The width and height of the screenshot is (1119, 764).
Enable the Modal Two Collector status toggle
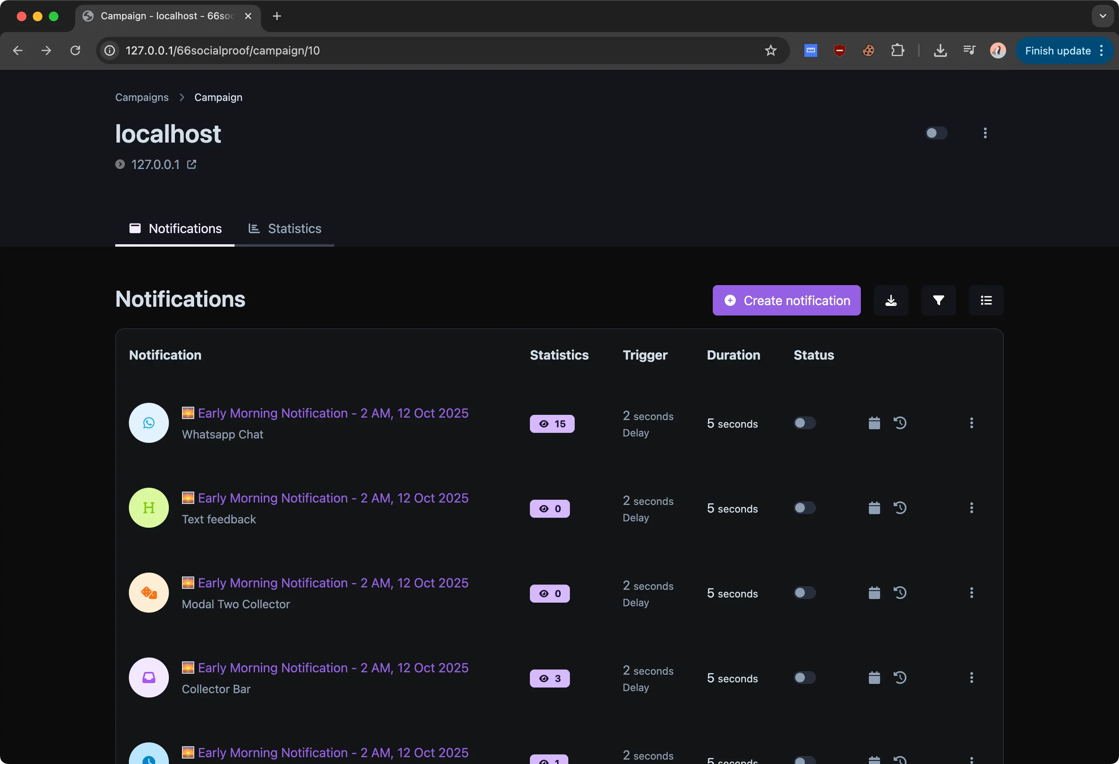point(804,593)
